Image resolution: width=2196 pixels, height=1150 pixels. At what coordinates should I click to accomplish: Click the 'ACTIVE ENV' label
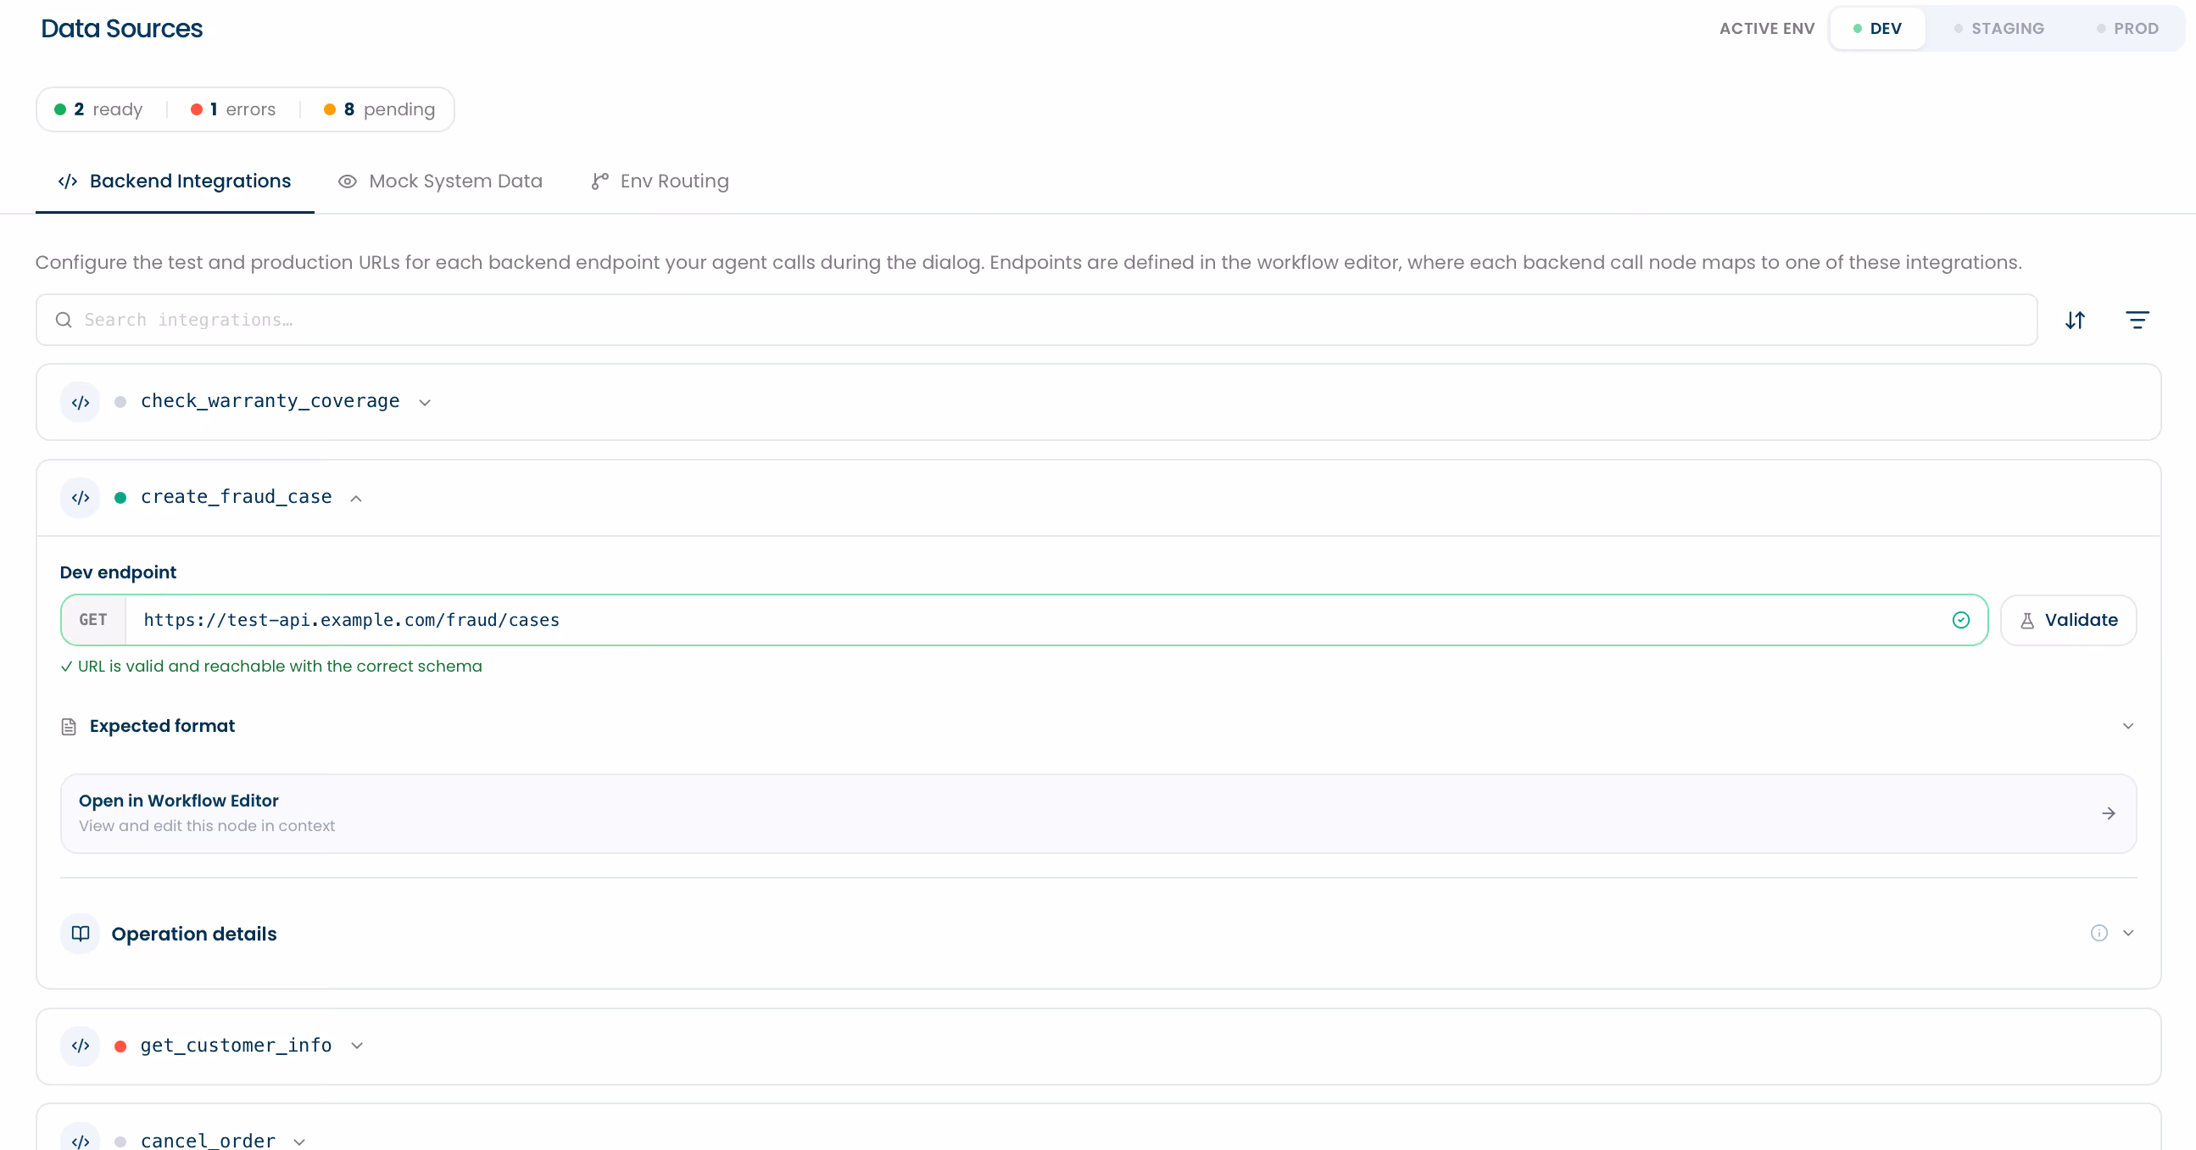[x=1766, y=28]
